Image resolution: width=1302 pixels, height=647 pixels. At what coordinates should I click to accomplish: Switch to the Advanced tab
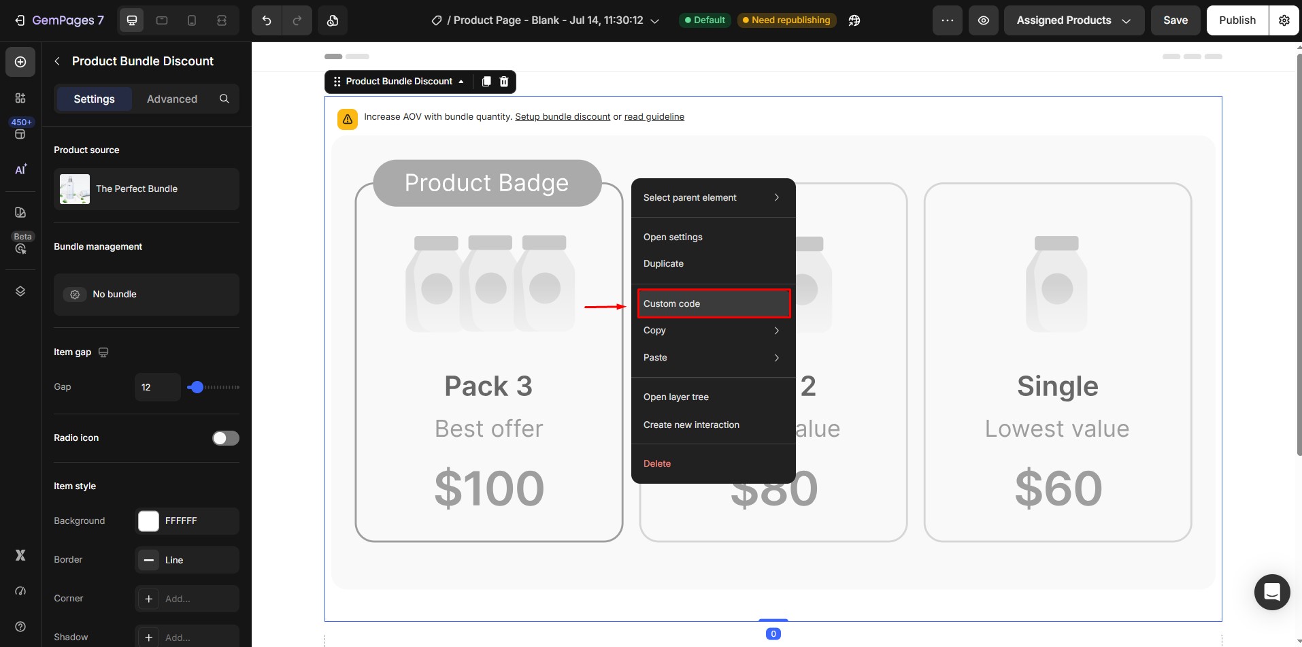(172, 99)
